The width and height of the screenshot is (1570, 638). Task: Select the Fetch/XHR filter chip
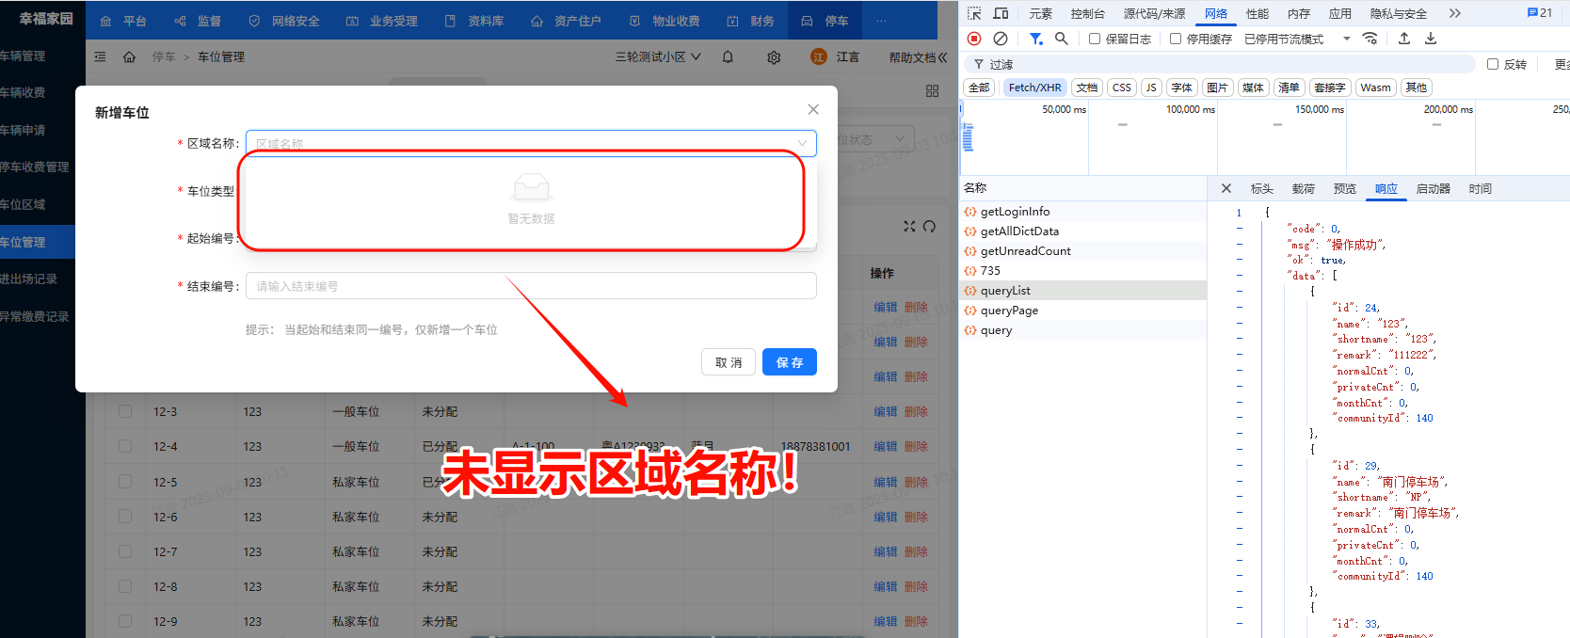(x=1034, y=88)
